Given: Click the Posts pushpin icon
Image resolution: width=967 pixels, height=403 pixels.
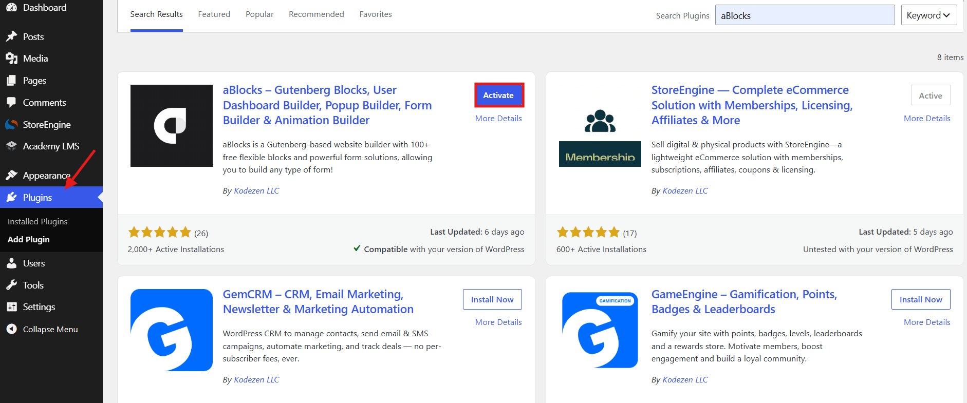Looking at the screenshot, I should pyautogui.click(x=11, y=36).
